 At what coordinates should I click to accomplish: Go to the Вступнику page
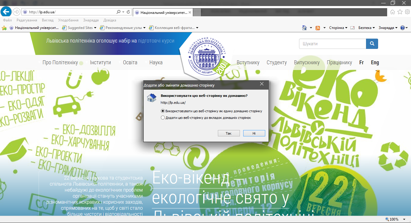[x=248, y=62]
